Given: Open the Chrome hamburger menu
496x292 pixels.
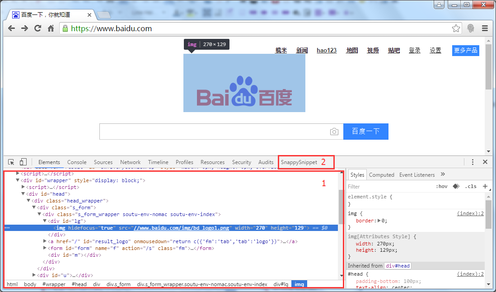Looking at the screenshot, I should click(485, 28).
